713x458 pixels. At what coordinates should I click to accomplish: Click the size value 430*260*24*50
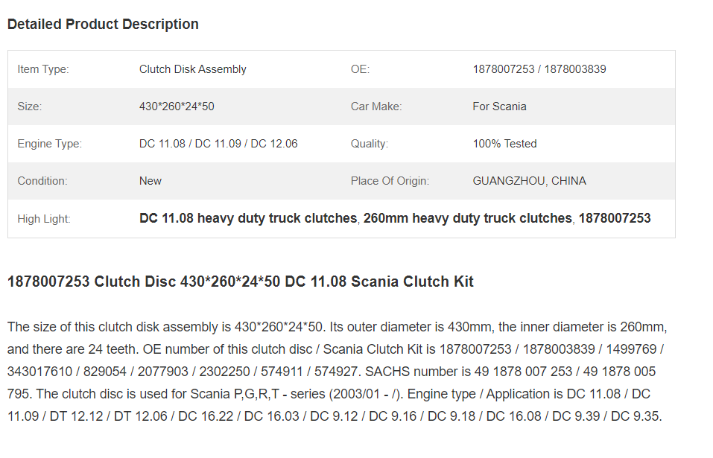coord(177,106)
